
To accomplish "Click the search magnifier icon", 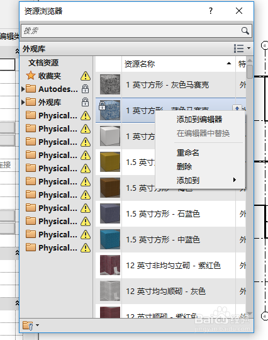I will click(245, 31).
